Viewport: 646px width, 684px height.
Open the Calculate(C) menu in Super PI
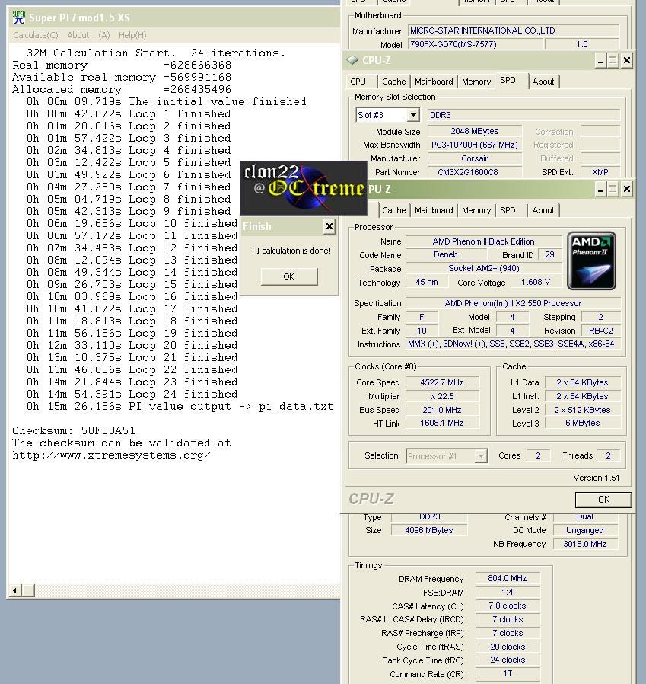point(36,35)
